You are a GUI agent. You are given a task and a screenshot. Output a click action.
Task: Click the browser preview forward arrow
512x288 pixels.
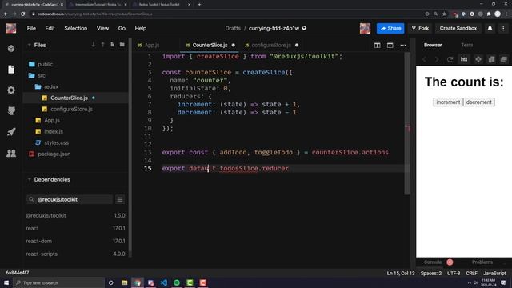[437, 59]
